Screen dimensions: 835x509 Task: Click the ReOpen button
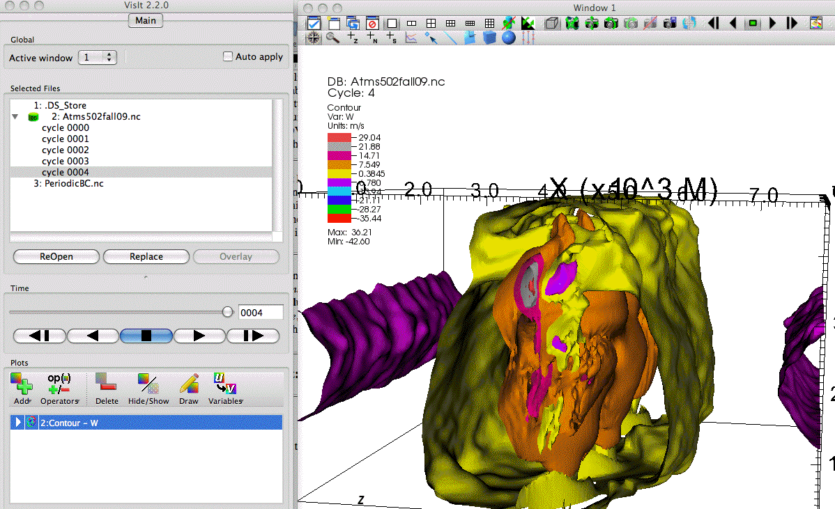pyautogui.click(x=56, y=256)
